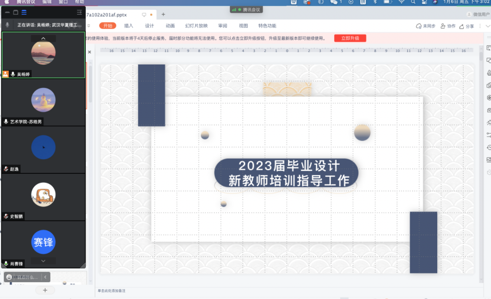The image size is (491, 299).
Task: Click the notes area 单击此处添加备注
Action: coord(112,291)
